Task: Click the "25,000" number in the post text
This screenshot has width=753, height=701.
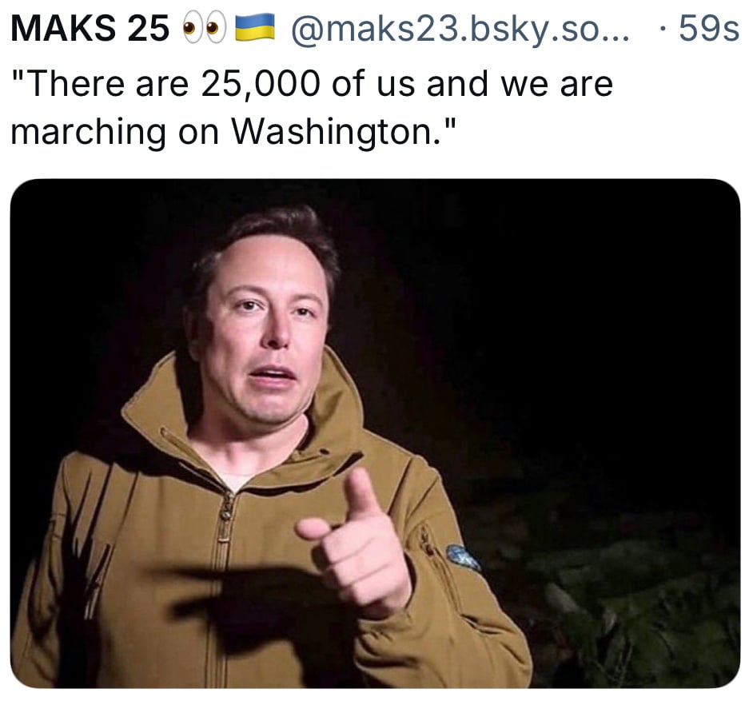Action: click(261, 84)
